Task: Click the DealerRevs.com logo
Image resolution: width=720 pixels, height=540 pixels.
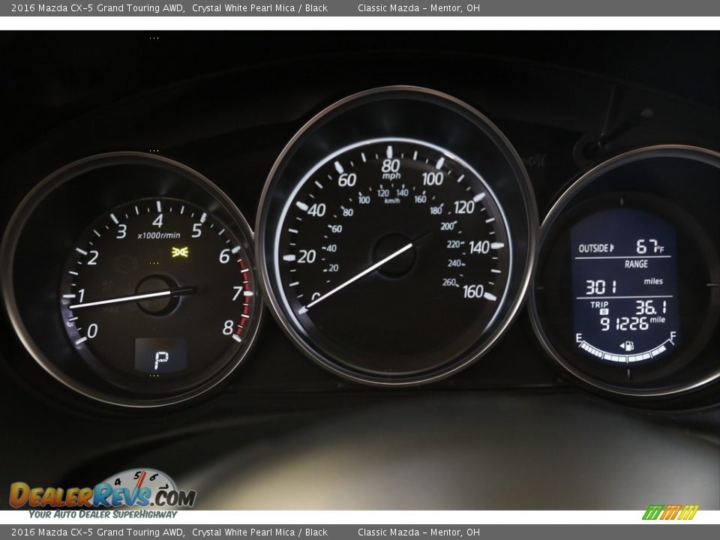Action: pyautogui.click(x=103, y=493)
